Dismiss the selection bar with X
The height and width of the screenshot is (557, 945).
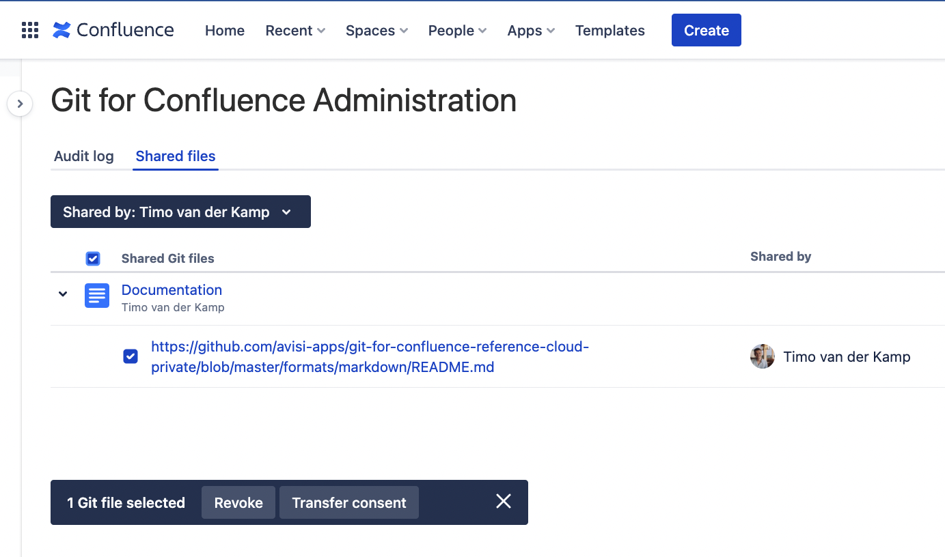503,502
